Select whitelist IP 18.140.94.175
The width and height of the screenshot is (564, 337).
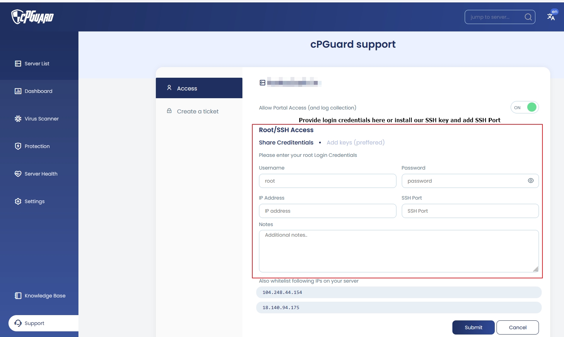399,308
